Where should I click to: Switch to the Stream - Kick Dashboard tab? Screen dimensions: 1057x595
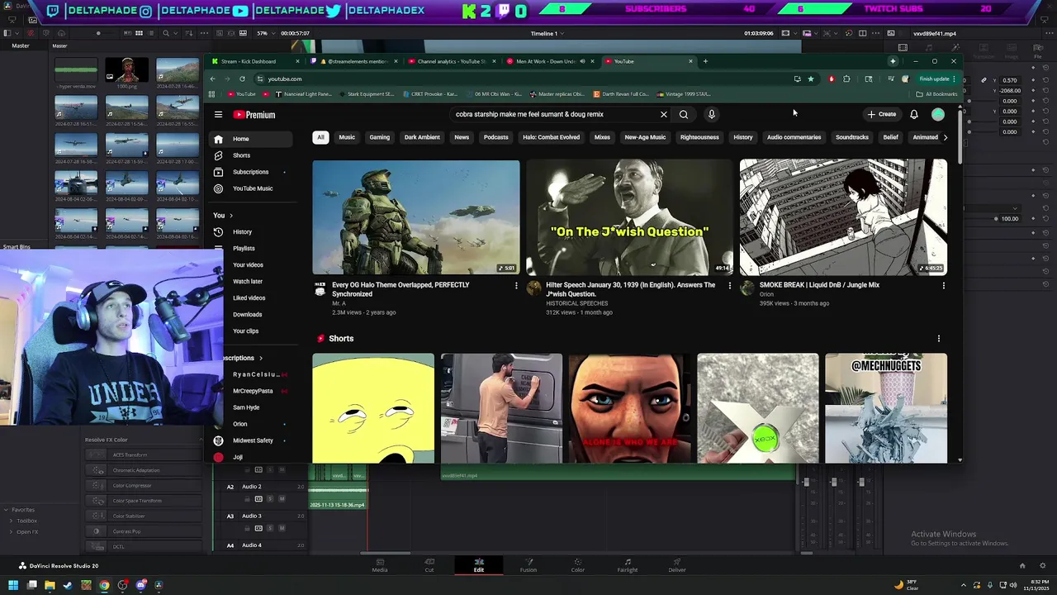tap(253, 61)
